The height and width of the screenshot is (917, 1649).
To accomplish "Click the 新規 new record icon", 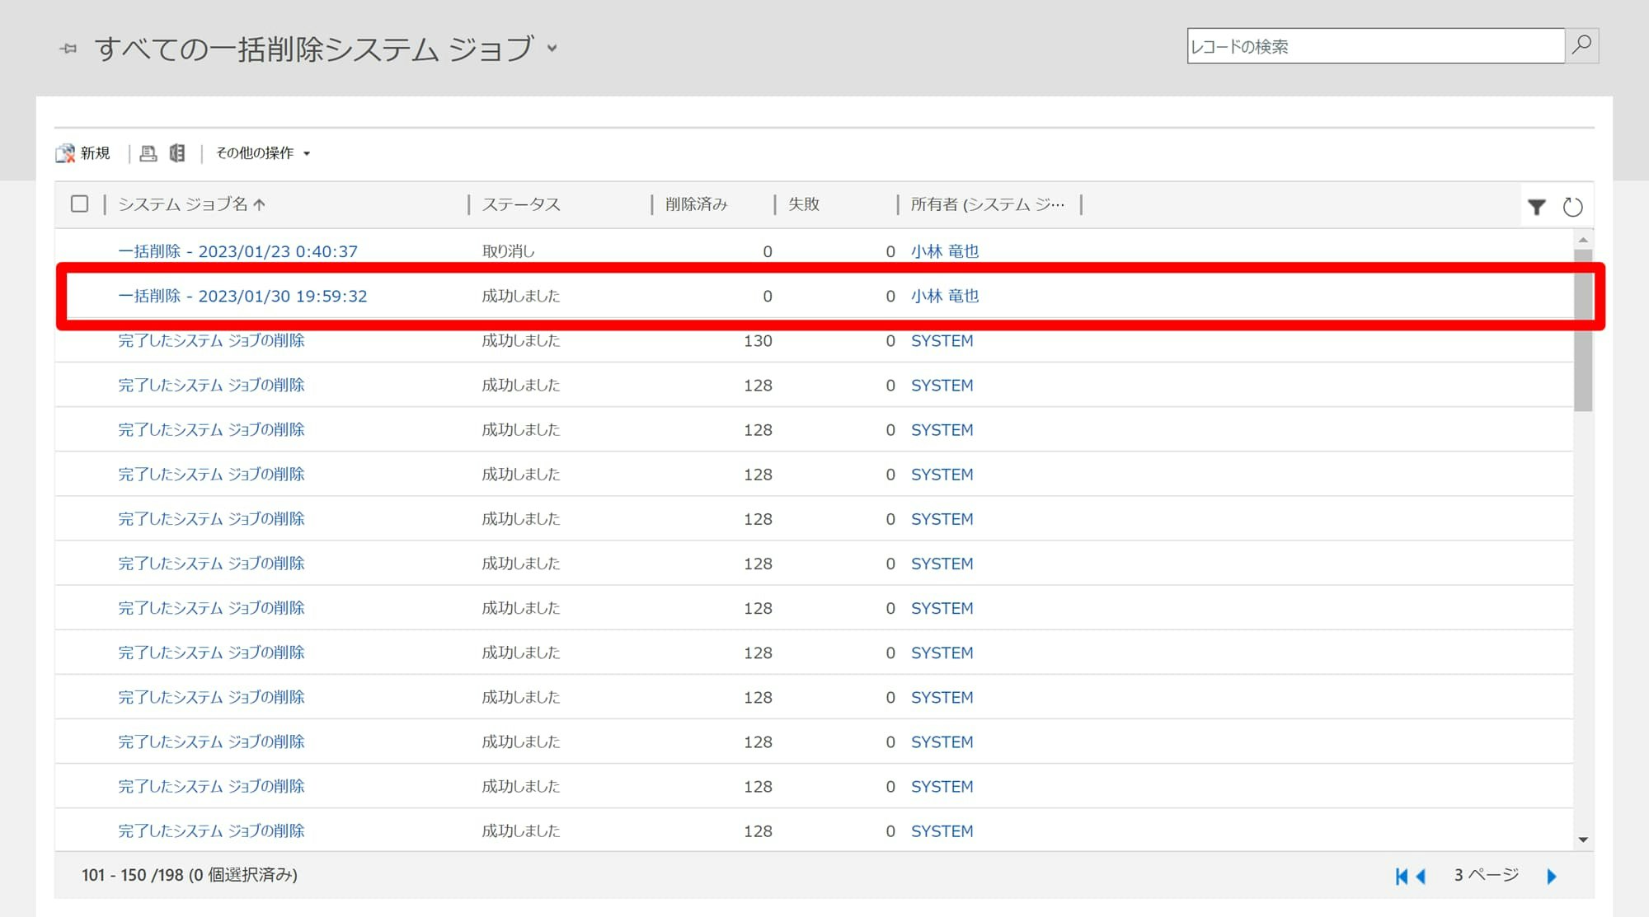I will [x=65, y=153].
